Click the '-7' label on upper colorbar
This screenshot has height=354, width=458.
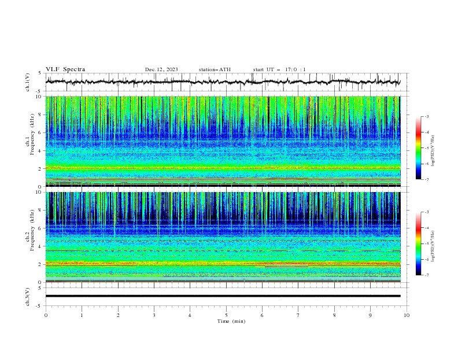click(x=426, y=179)
